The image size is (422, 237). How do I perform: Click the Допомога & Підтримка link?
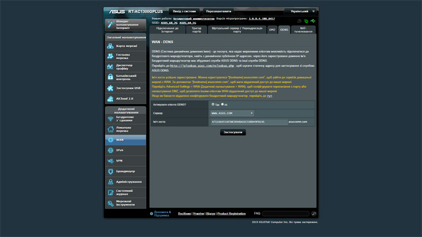(162, 214)
